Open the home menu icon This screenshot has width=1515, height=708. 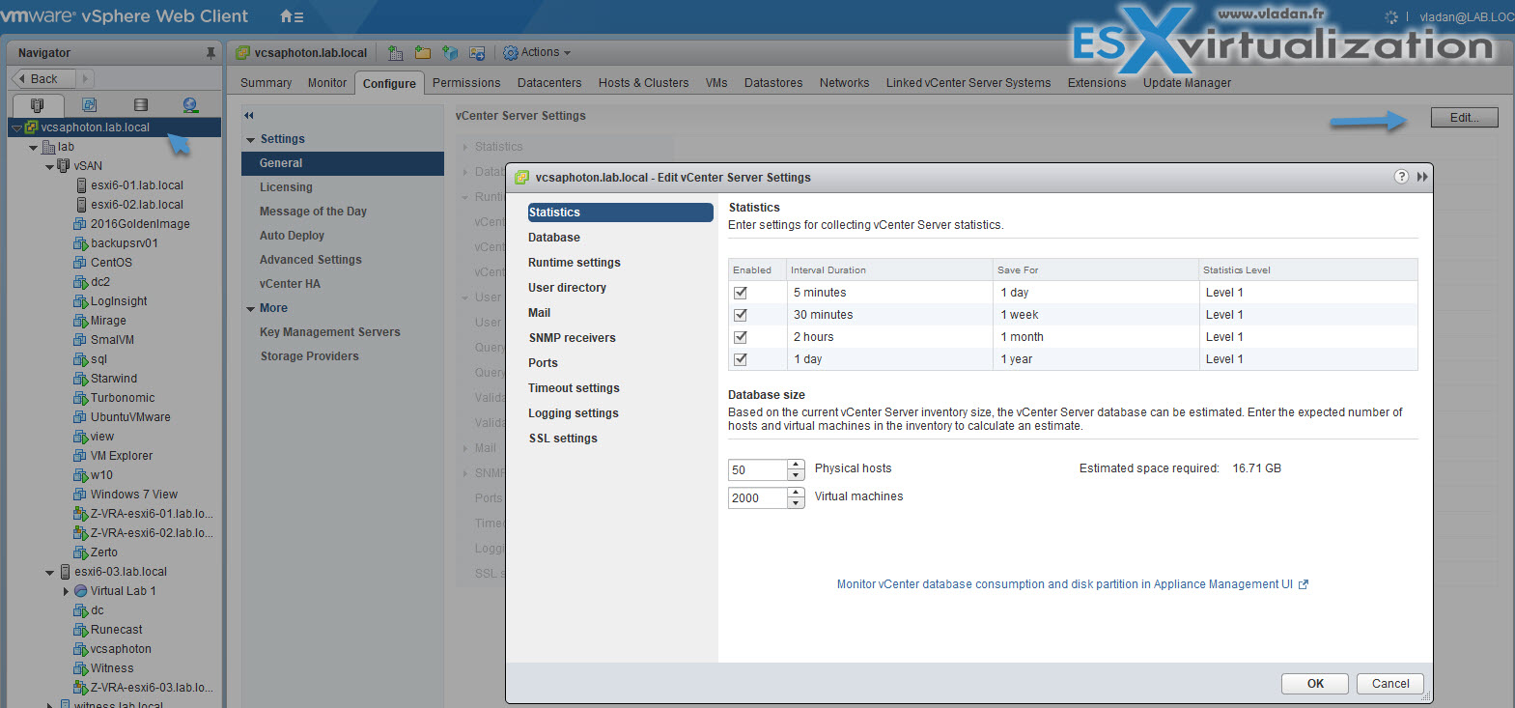tap(291, 16)
